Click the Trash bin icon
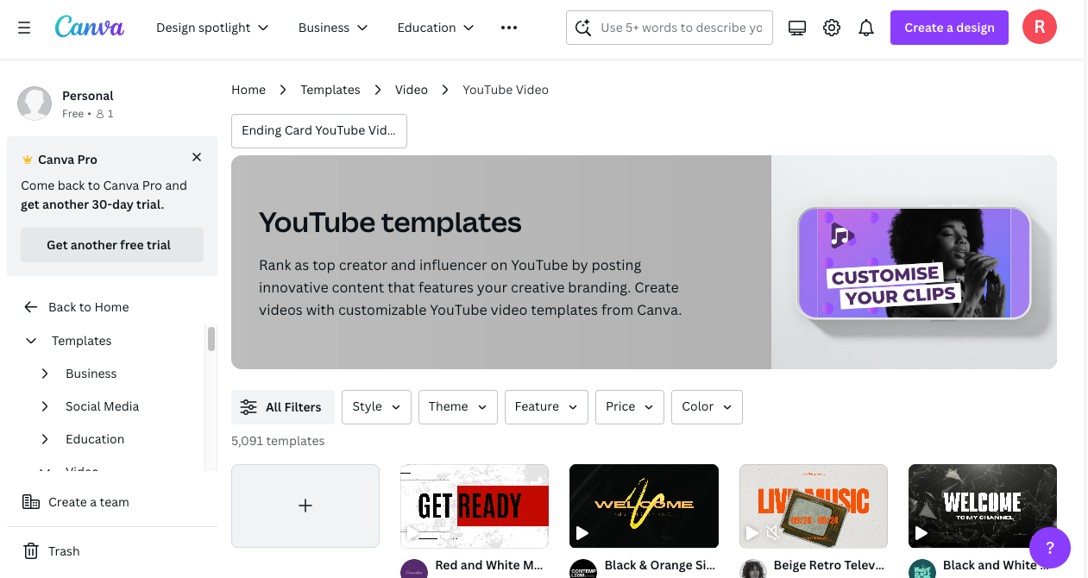 click(31, 551)
